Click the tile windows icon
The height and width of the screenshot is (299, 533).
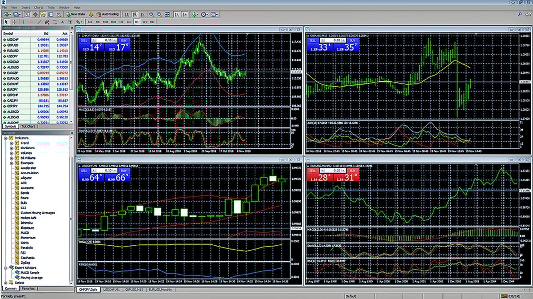click(x=167, y=14)
